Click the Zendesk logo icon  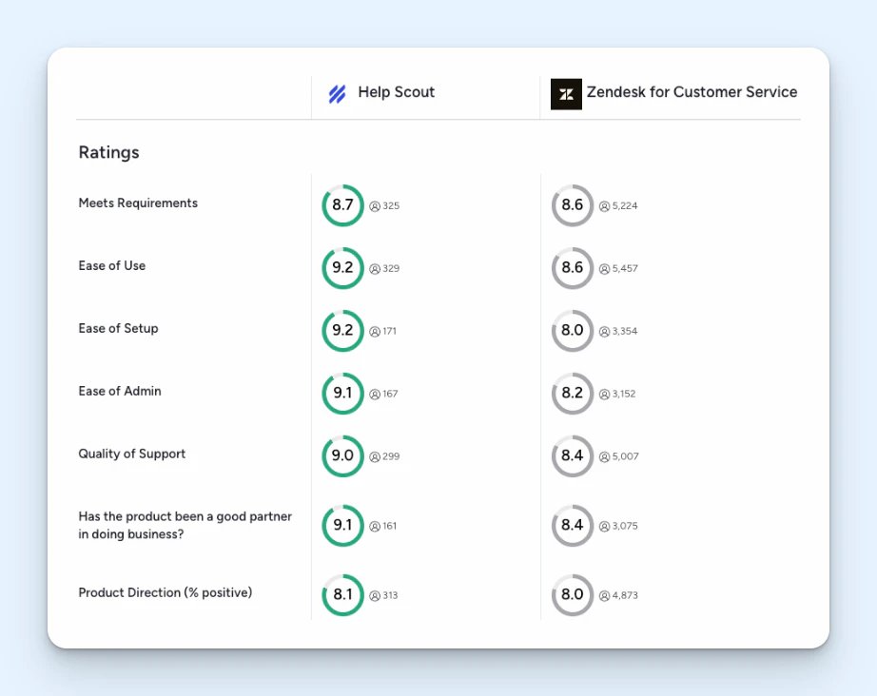tap(566, 94)
